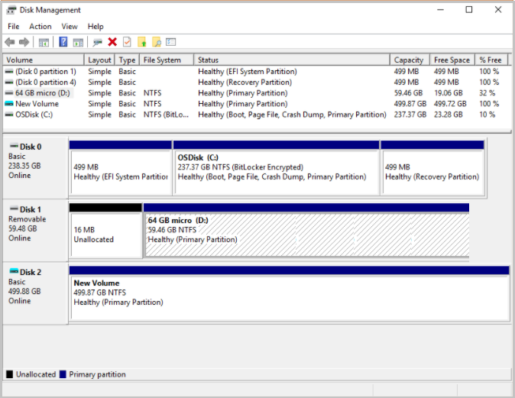The image size is (515, 398).
Task: Click the Forward arrow in toolbar
Action: click(x=24, y=42)
